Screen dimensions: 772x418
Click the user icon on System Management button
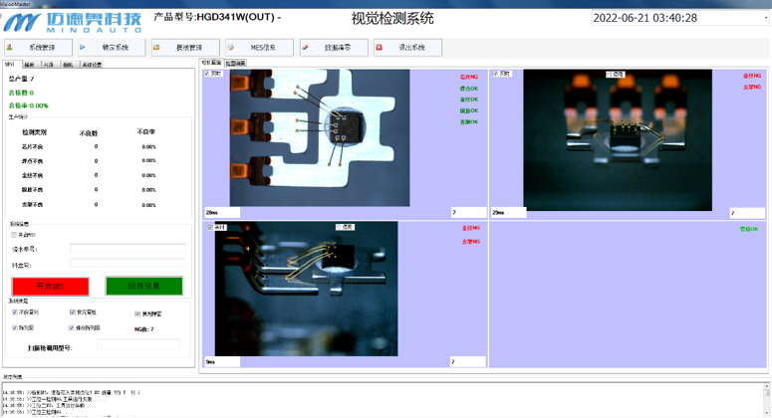[x=11, y=47]
